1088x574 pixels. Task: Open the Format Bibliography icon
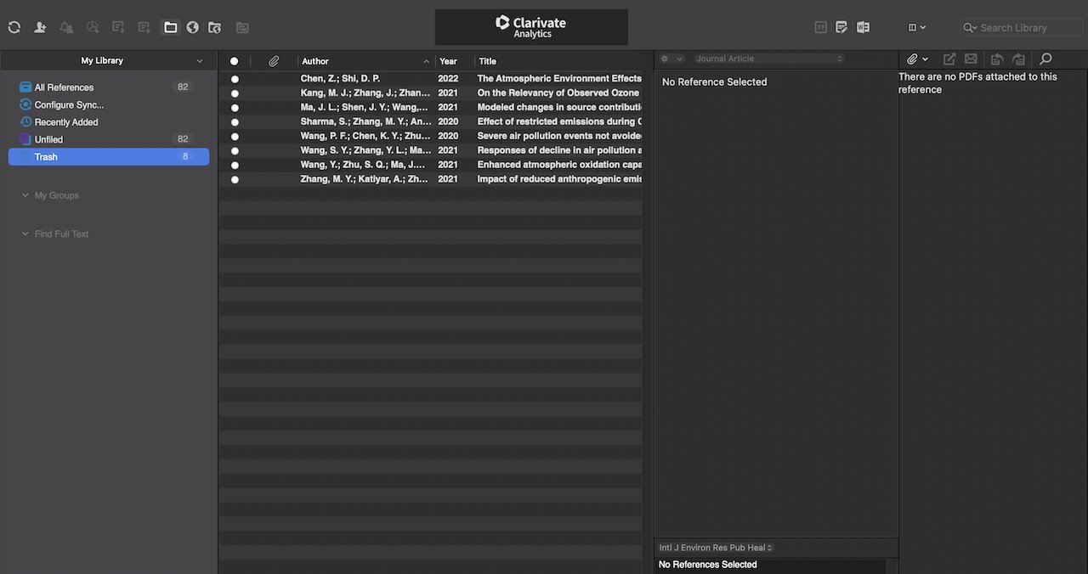coord(841,27)
